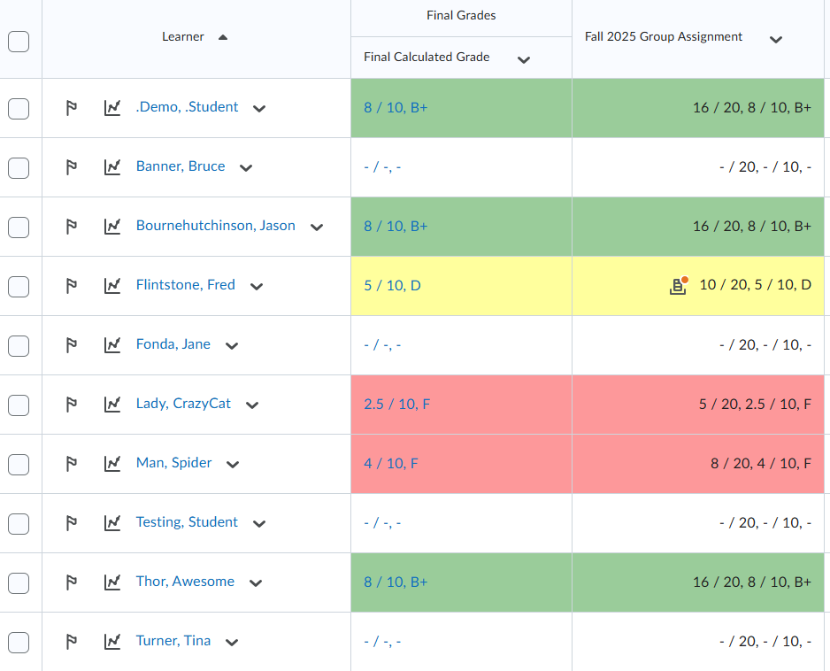Open learner Flintstone, Fred link
This screenshot has width=830, height=671.
coord(185,285)
